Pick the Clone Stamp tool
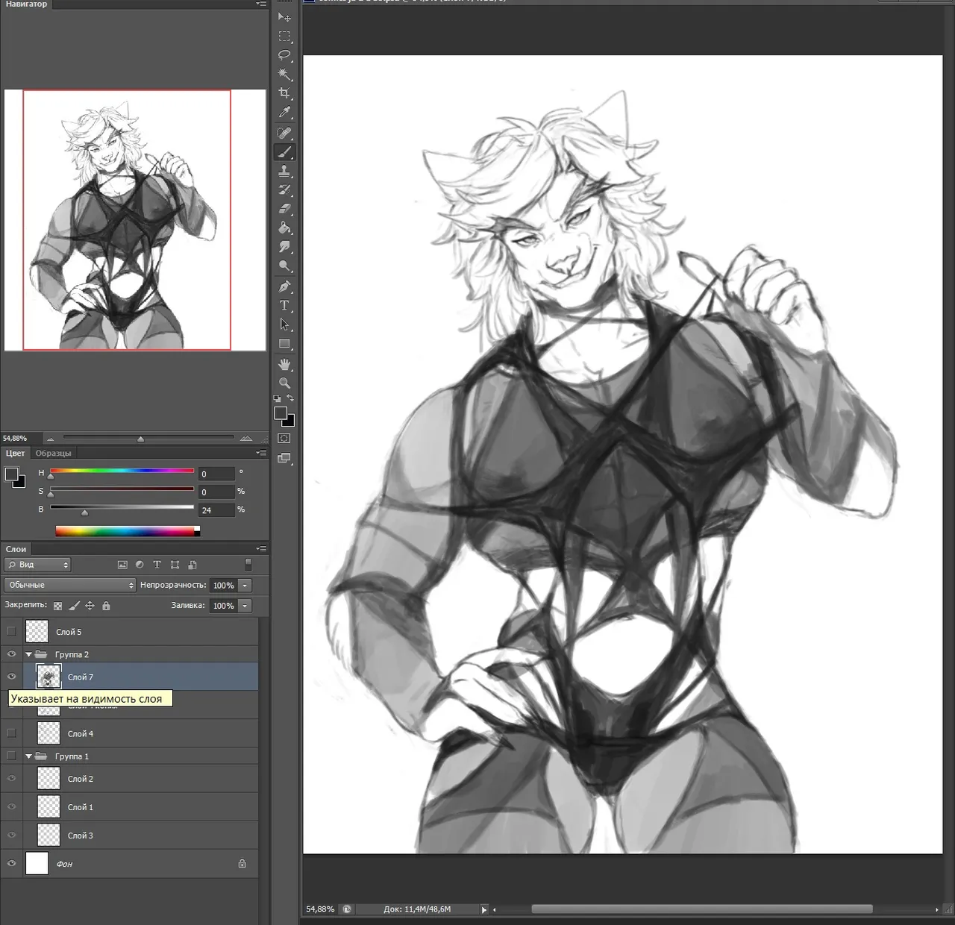955x925 pixels. (284, 171)
